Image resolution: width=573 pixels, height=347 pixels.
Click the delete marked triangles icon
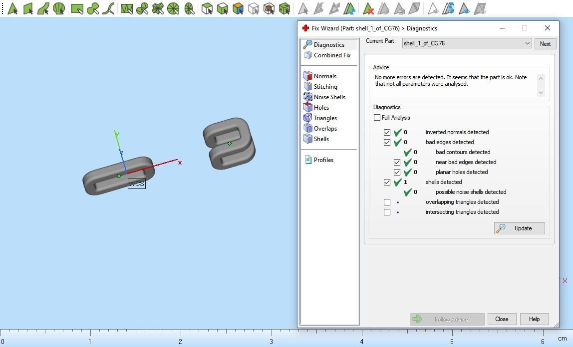click(368, 8)
